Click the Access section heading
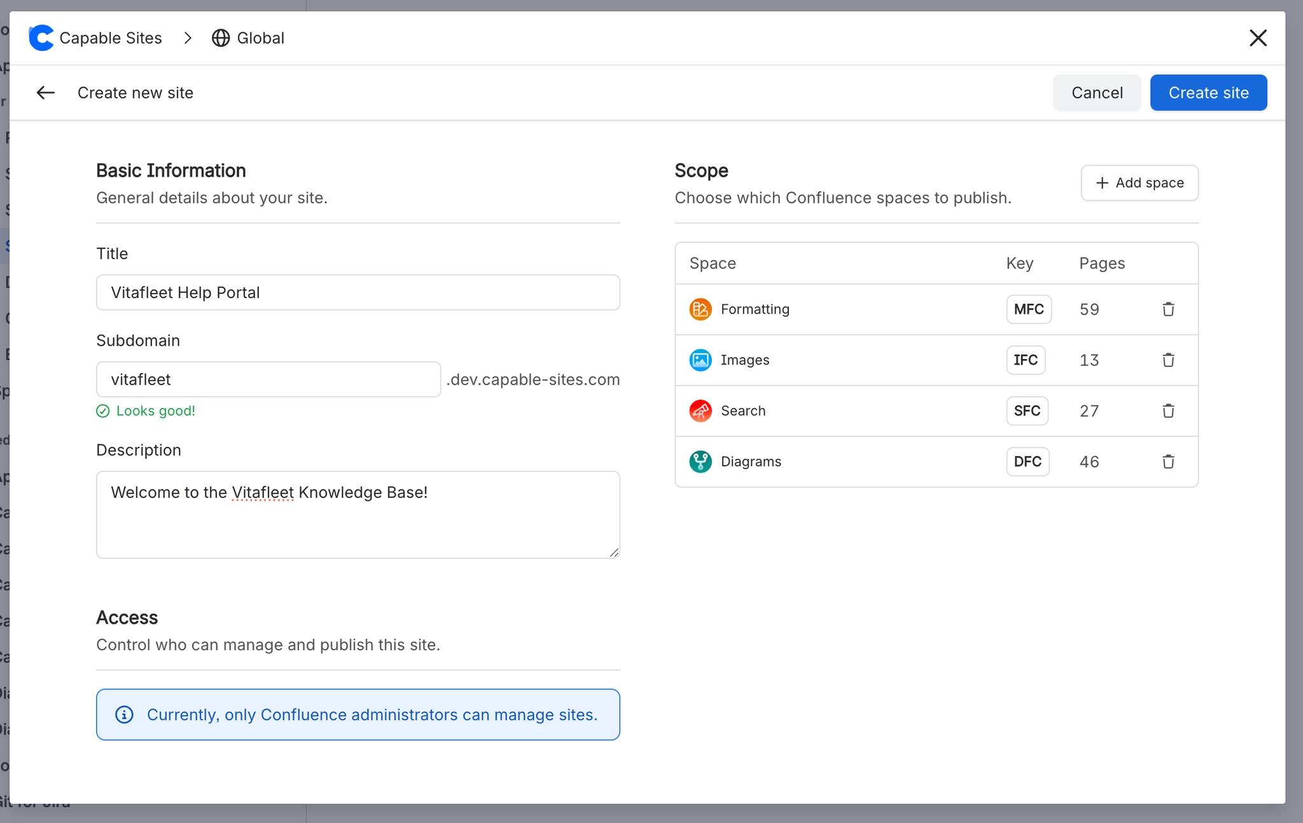This screenshot has width=1303, height=823. pyautogui.click(x=127, y=618)
